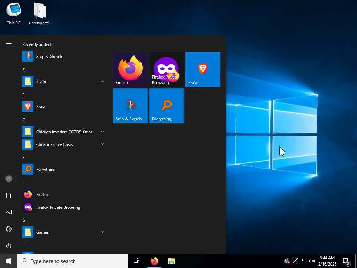
Task: Open Task View on the taskbar
Action: coord(137,261)
